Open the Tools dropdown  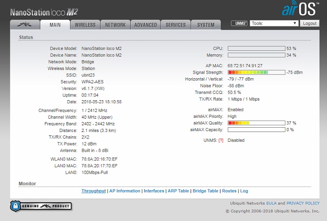pyautogui.click(x=274, y=23)
